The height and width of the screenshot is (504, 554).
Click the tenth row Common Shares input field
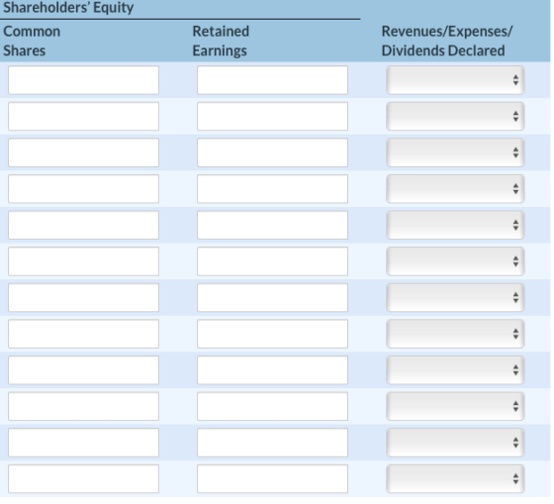(x=84, y=406)
